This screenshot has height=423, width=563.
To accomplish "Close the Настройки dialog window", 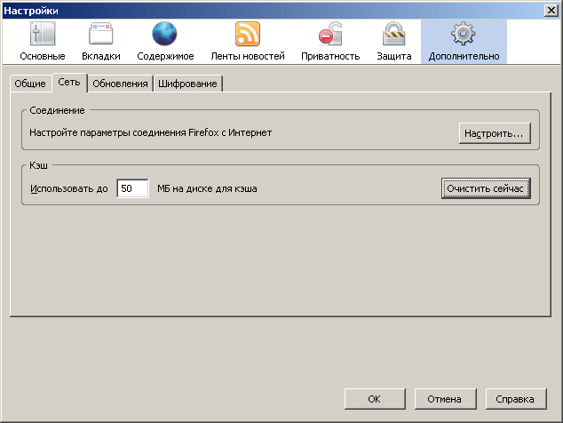I will (x=551, y=11).
